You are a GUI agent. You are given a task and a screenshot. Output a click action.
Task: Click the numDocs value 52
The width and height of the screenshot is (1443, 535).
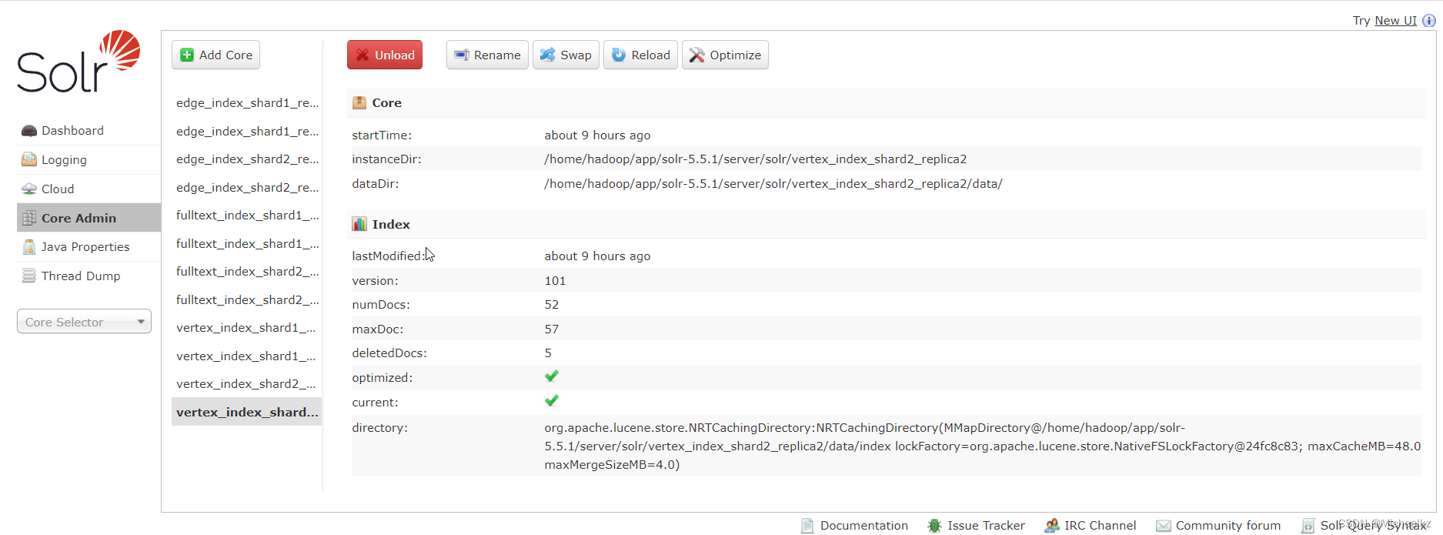[552, 305]
